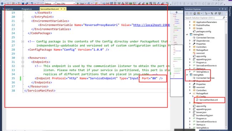Select app.config under VotingWeb
The width and height of the screenshot is (232, 131).
click(x=201, y=106)
